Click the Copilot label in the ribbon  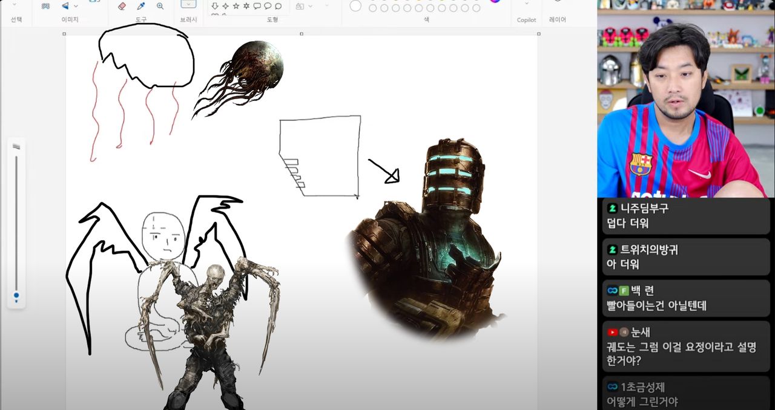(526, 20)
